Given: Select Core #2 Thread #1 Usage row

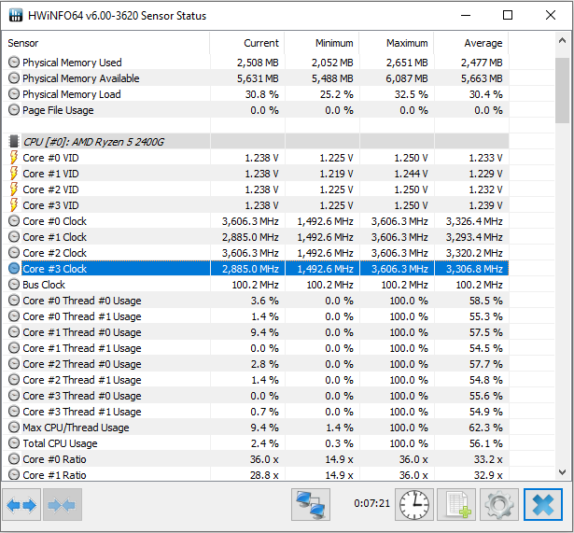Looking at the screenshot, I should pyautogui.click(x=256, y=380).
